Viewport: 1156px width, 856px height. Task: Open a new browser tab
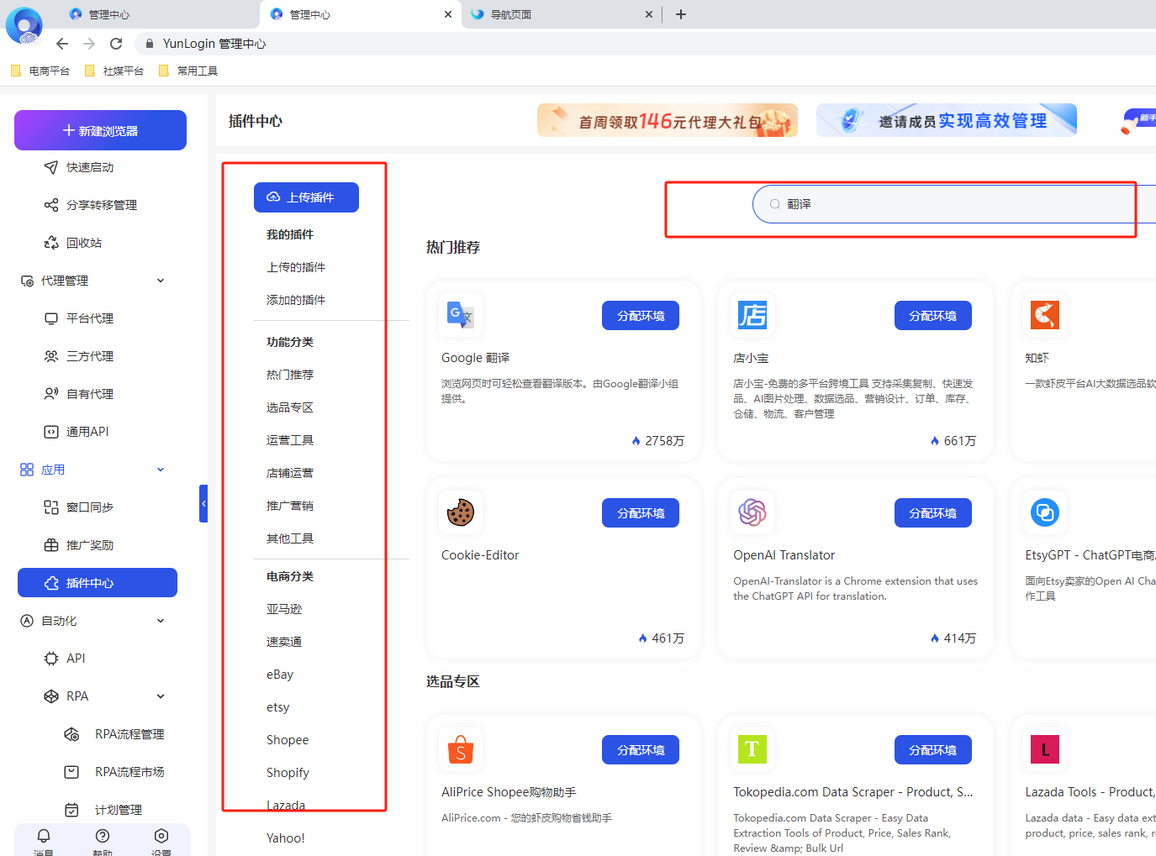tap(681, 14)
